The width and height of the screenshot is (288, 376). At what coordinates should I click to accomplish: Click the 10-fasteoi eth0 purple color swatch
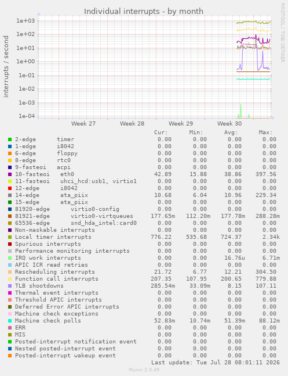(x=10, y=174)
